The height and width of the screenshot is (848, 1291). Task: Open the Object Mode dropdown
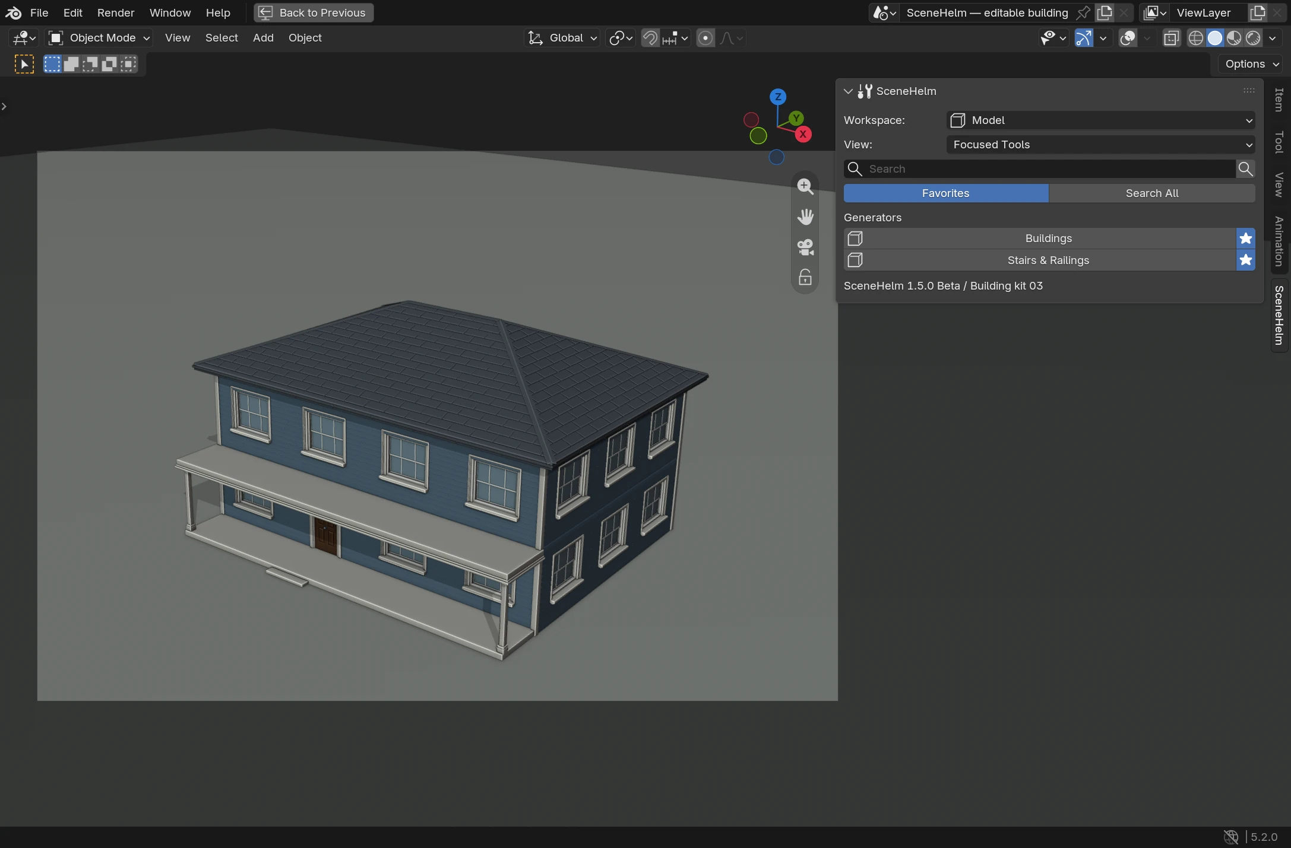(x=99, y=38)
